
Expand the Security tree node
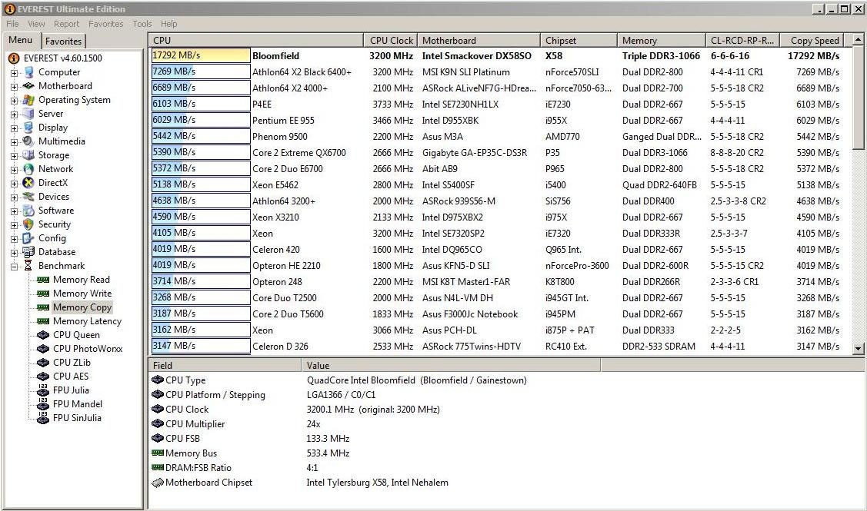pyautogui.click(x=14, y=225)
